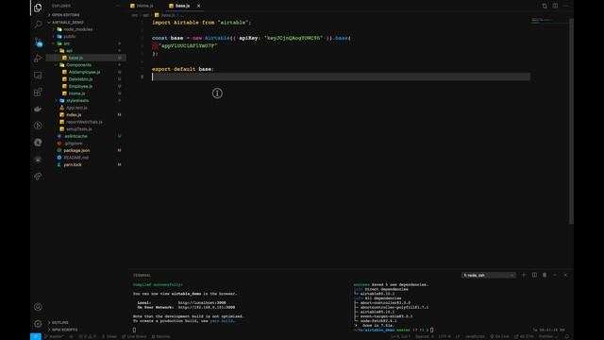Change the JavaScript language mode in status bar
Viewport: 604px width, 340px height.
(x=475, y=336)
